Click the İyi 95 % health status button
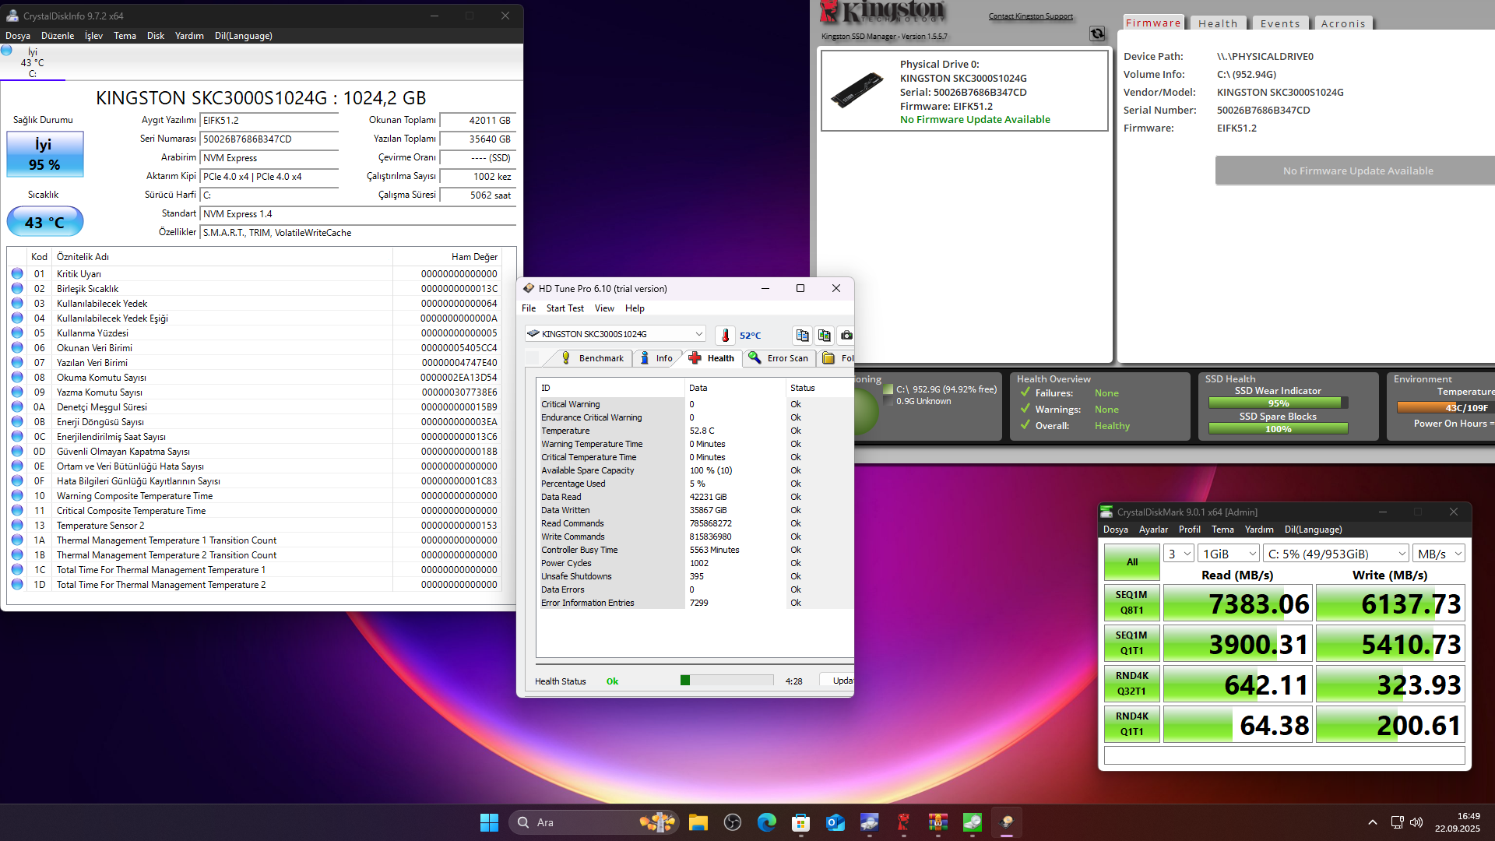The image size is (1495, 841). [x=45, y=154]
